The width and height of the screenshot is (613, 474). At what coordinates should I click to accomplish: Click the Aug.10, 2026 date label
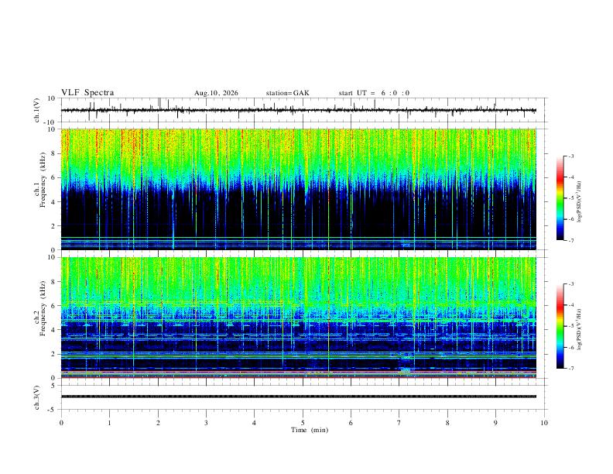tap(216, 93)
